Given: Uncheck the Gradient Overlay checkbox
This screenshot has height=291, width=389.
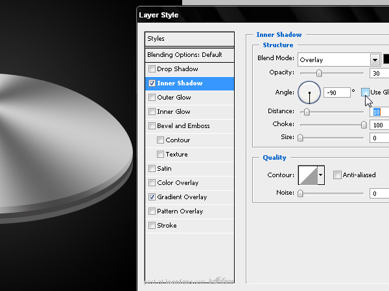Looking at the screenshot, I should click(x=152, y=197).
